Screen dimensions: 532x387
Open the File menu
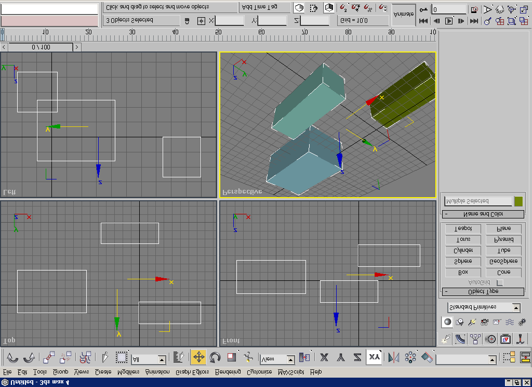(x=7, y=372)
